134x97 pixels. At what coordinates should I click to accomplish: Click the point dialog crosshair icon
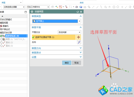79,37
